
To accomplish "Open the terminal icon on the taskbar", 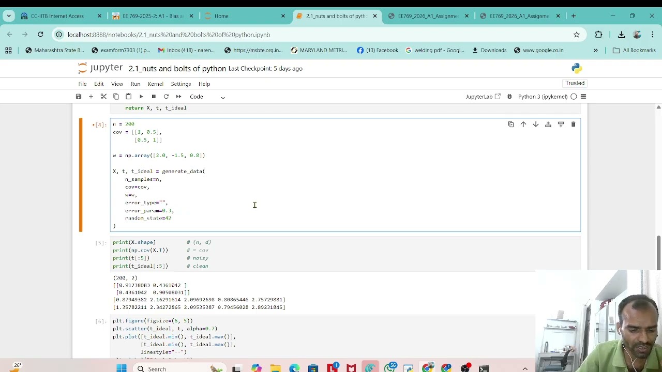I will (484, 368).
